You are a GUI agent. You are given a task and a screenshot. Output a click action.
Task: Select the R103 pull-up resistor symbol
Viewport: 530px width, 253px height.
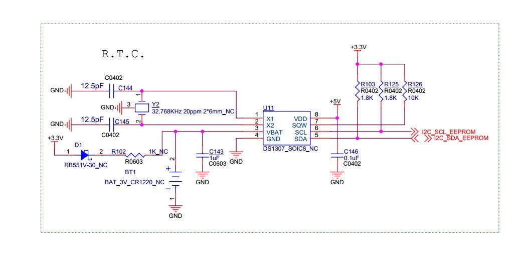[357, 91]
